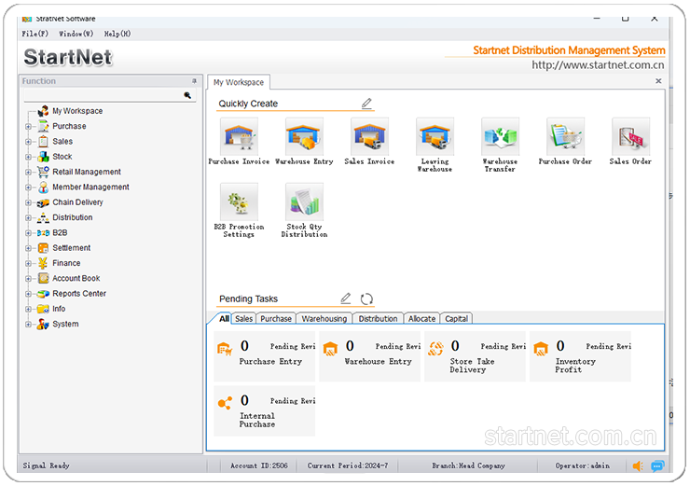This screenshot has width=690, height=486.
Task: Click Account ID:2506 in status bar
Action: [259, 465]
